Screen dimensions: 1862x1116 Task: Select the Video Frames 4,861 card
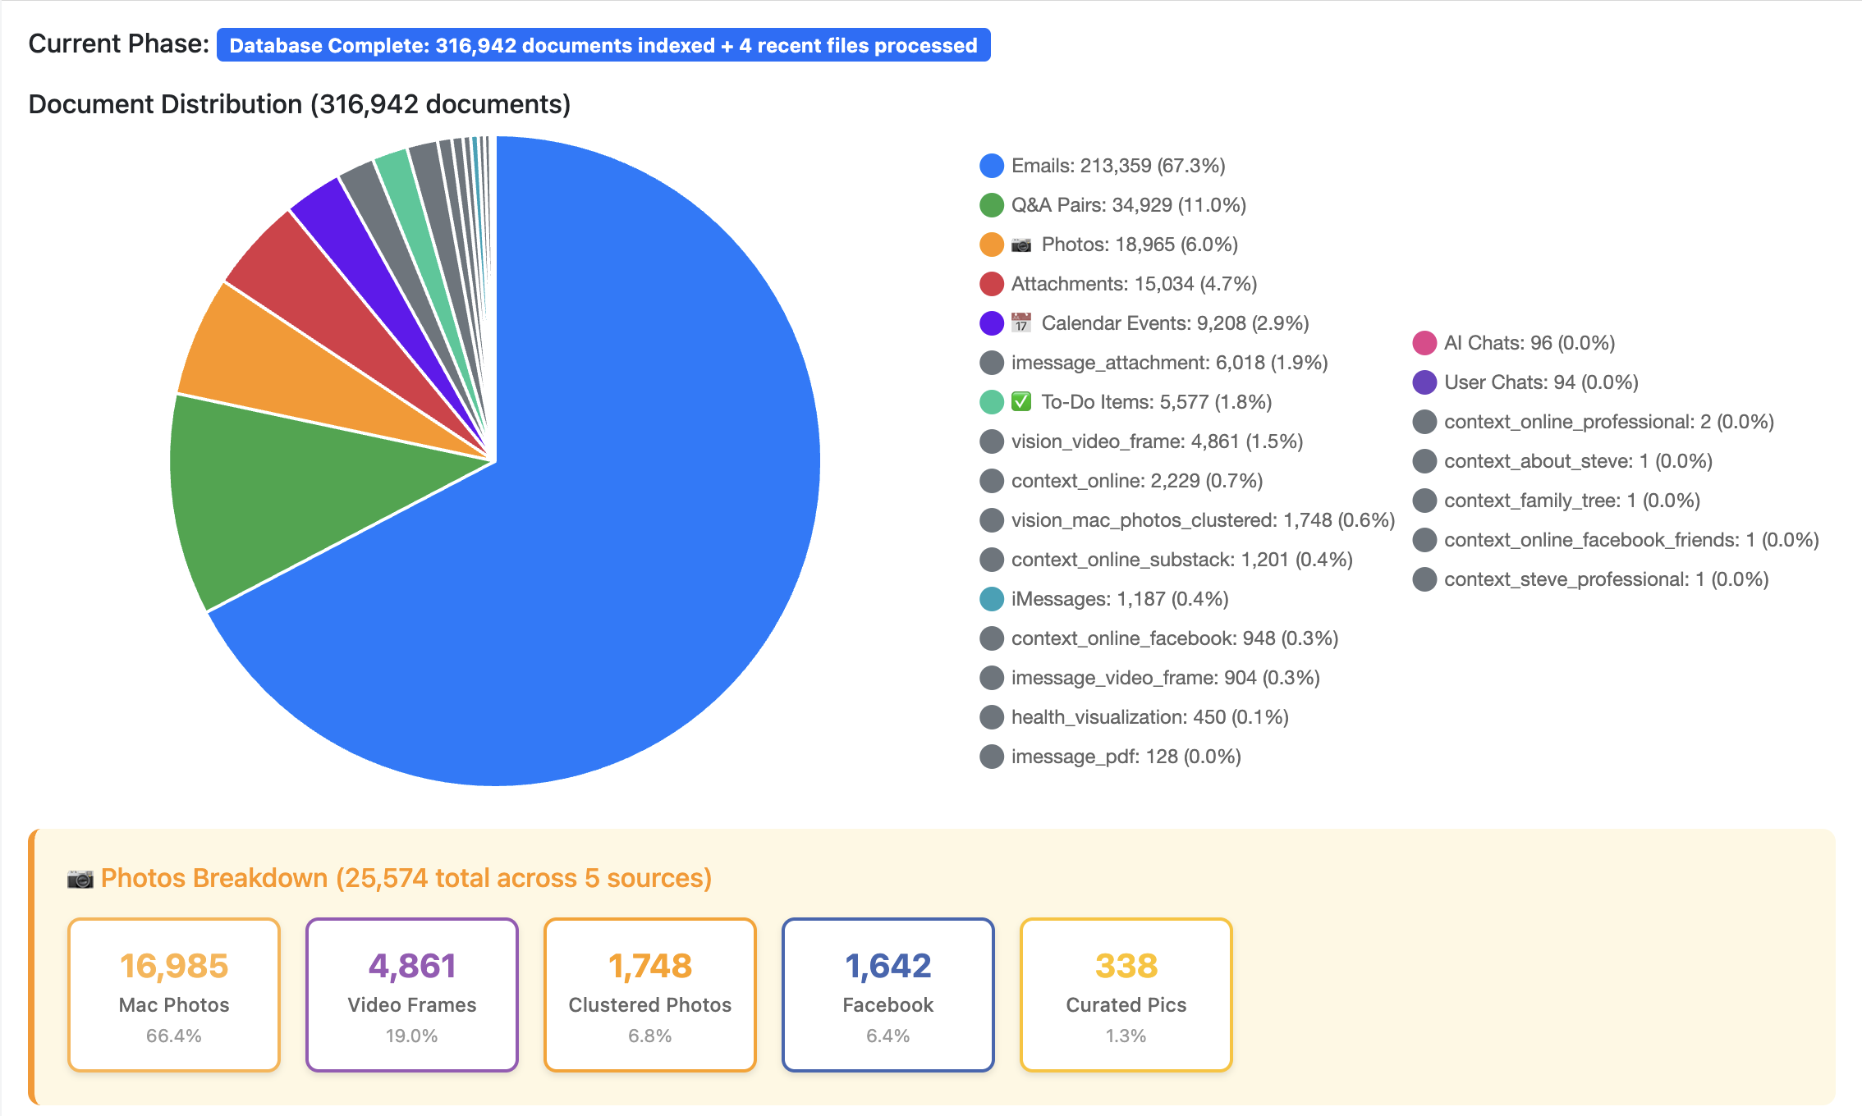(412, 995)
